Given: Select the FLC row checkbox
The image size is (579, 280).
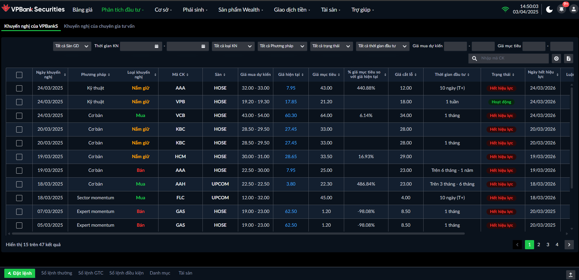Looking at the screenshot, I should 19,198.
